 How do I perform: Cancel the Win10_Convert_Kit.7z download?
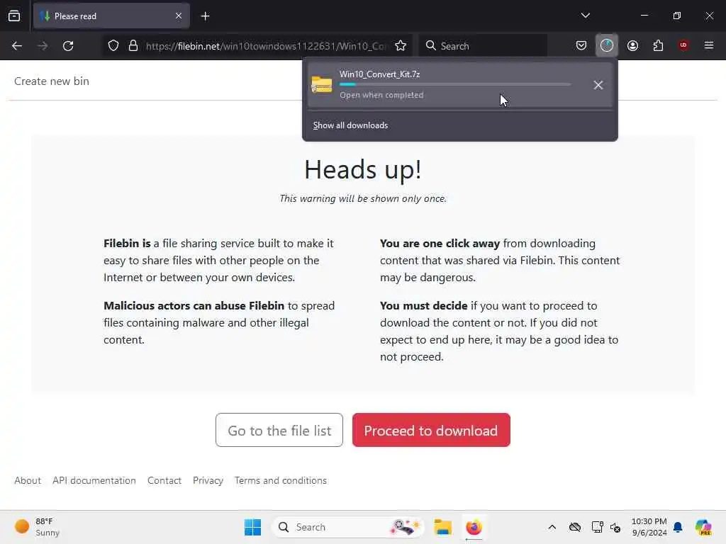click(x=598, y=85)
